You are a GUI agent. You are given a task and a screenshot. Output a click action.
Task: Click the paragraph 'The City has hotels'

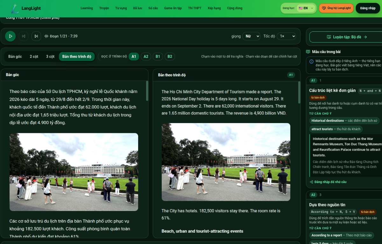click(221, 214)
